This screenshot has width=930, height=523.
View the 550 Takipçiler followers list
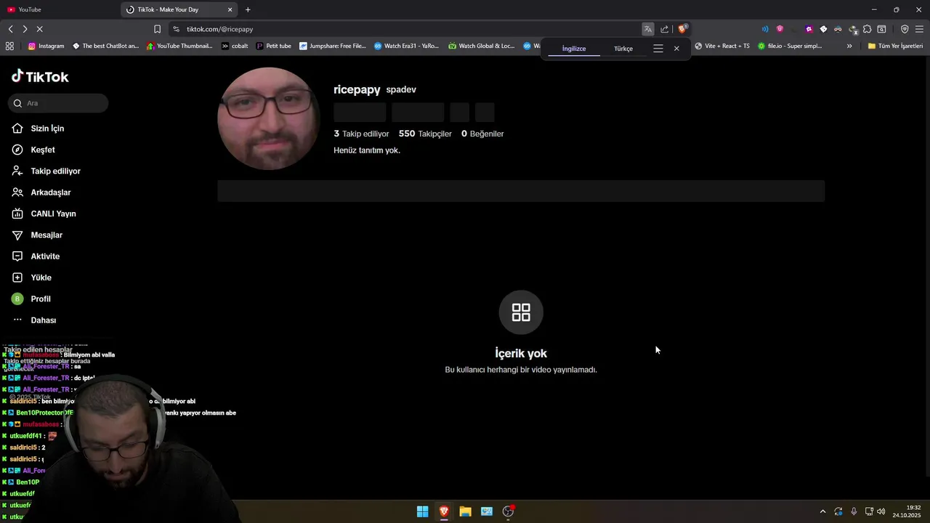tap(425, 134)
